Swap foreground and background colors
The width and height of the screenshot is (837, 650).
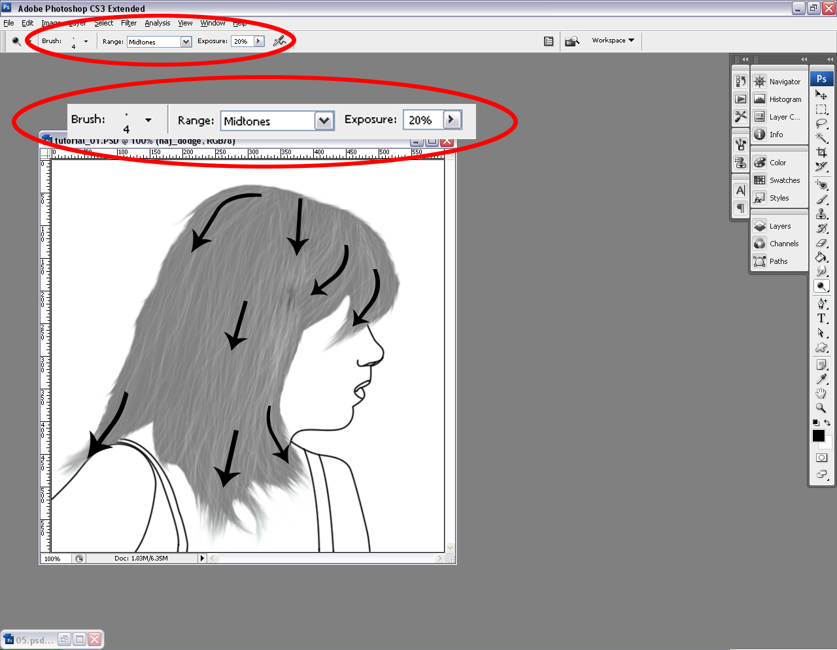tap(828, 423)
